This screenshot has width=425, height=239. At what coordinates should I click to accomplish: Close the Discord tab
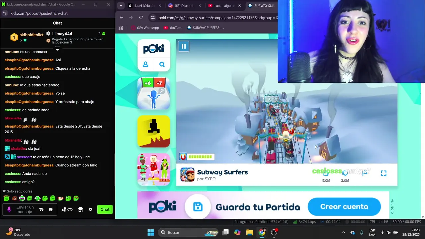pos(200,6)
